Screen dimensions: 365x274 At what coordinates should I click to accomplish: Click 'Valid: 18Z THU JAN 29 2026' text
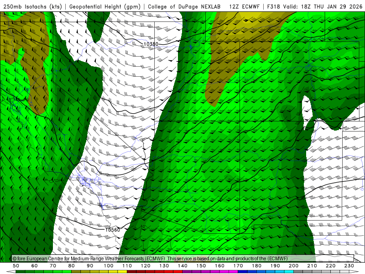[x=323, y=6]
